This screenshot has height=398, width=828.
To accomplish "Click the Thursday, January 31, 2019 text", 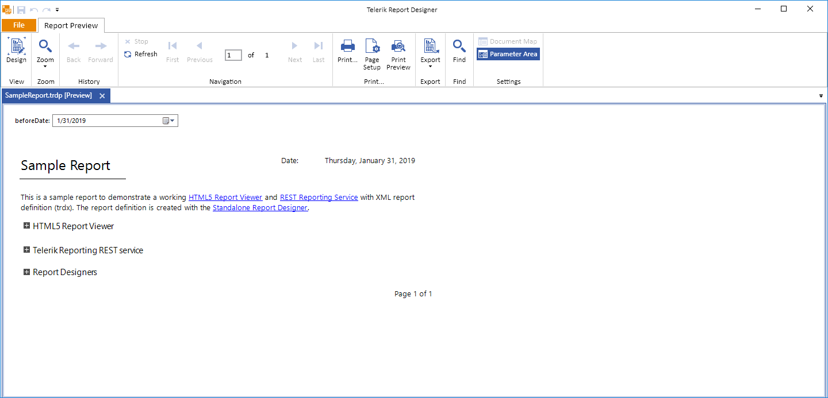I will 370,161.
